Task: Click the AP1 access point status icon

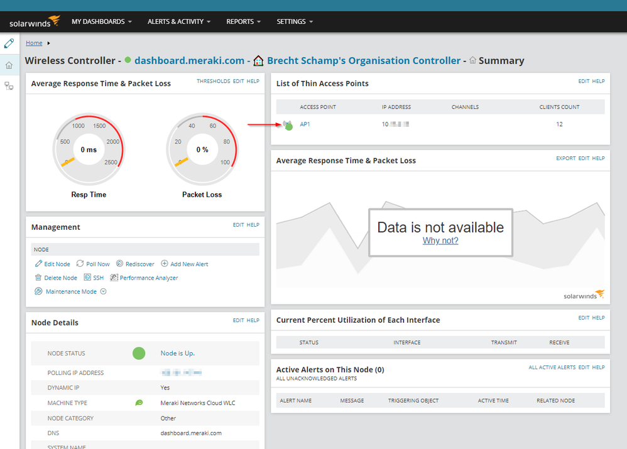Action: pos(288,125)
